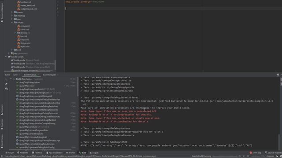Click the stop icon next to build progress
Viewport: 282px width, 158px height.
(240, 156)
